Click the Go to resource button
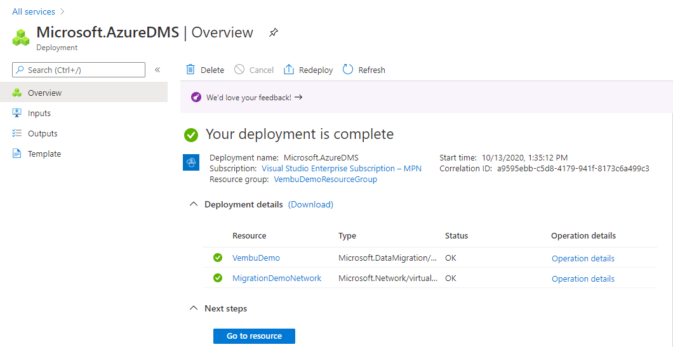This screenshot has width=673, height=347. point(254,336)
